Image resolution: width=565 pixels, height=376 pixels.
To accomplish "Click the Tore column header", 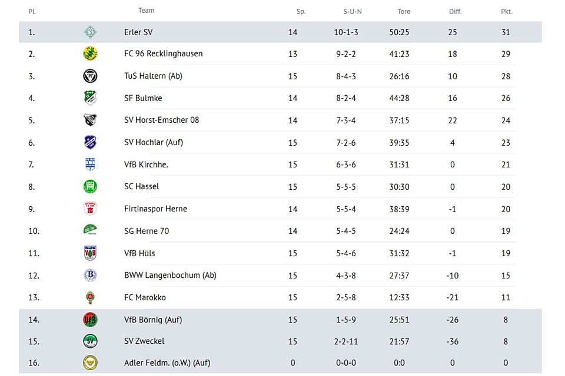I will pos(404,11).
